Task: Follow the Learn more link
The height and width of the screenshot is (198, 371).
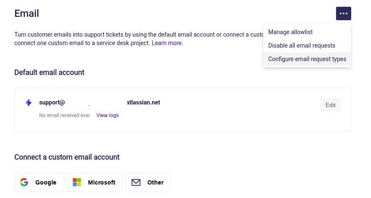Action: [x=167, y=43]
